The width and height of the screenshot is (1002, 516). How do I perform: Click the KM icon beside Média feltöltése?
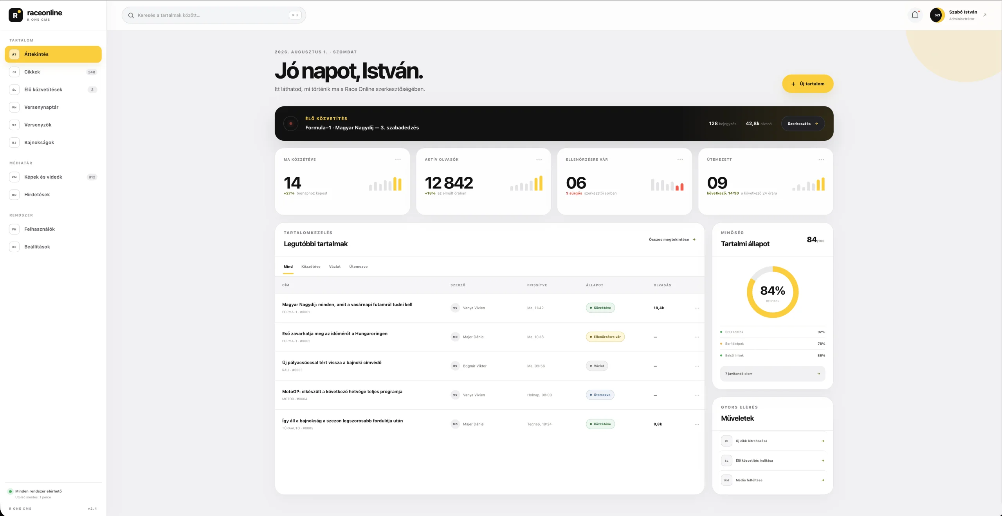coord(726,480)
